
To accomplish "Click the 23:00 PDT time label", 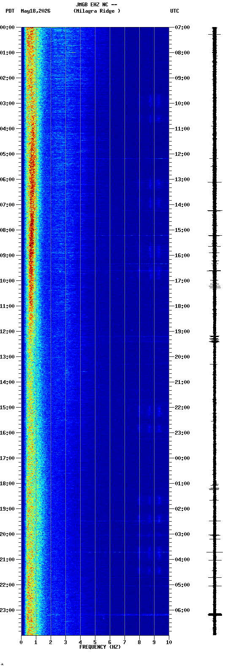I will pyautogui.click(x=7, y=610).
